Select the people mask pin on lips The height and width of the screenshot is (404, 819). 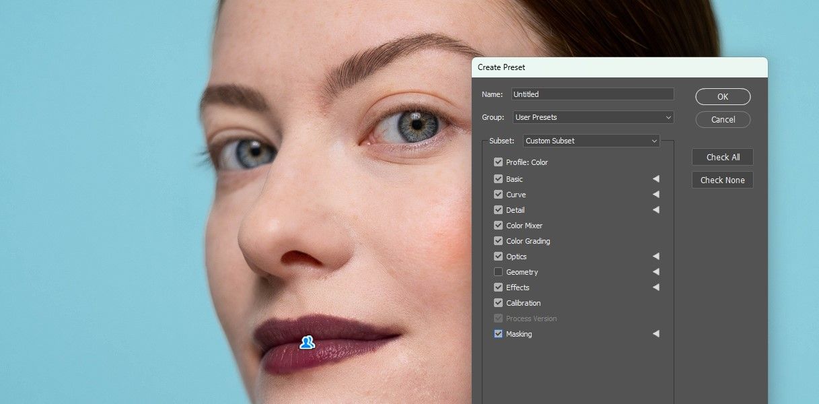coord(307,342)
